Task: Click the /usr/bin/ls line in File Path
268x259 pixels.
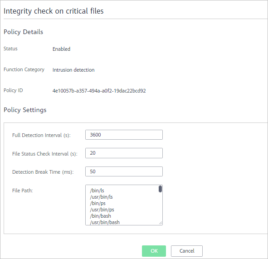Action: pyautogui.click(x=101, y=197)
